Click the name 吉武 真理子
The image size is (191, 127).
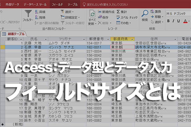35,108
